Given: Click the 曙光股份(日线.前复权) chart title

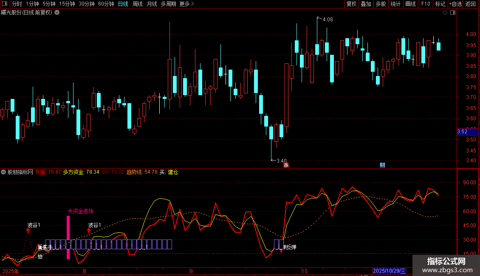Looking at the screenshot, I should (x=27, y=13).
